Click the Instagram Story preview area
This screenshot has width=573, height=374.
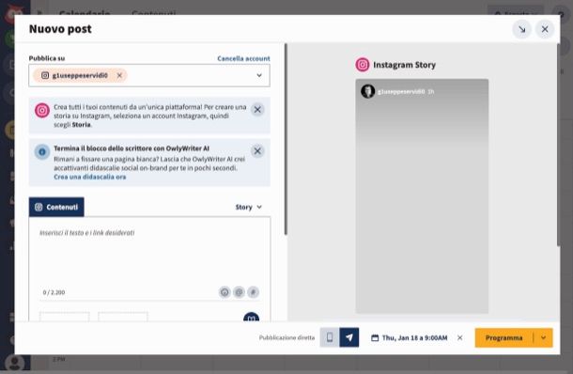point(422,196)
